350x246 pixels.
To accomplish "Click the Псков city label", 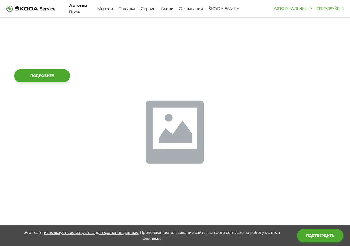I will coord(74,12).
